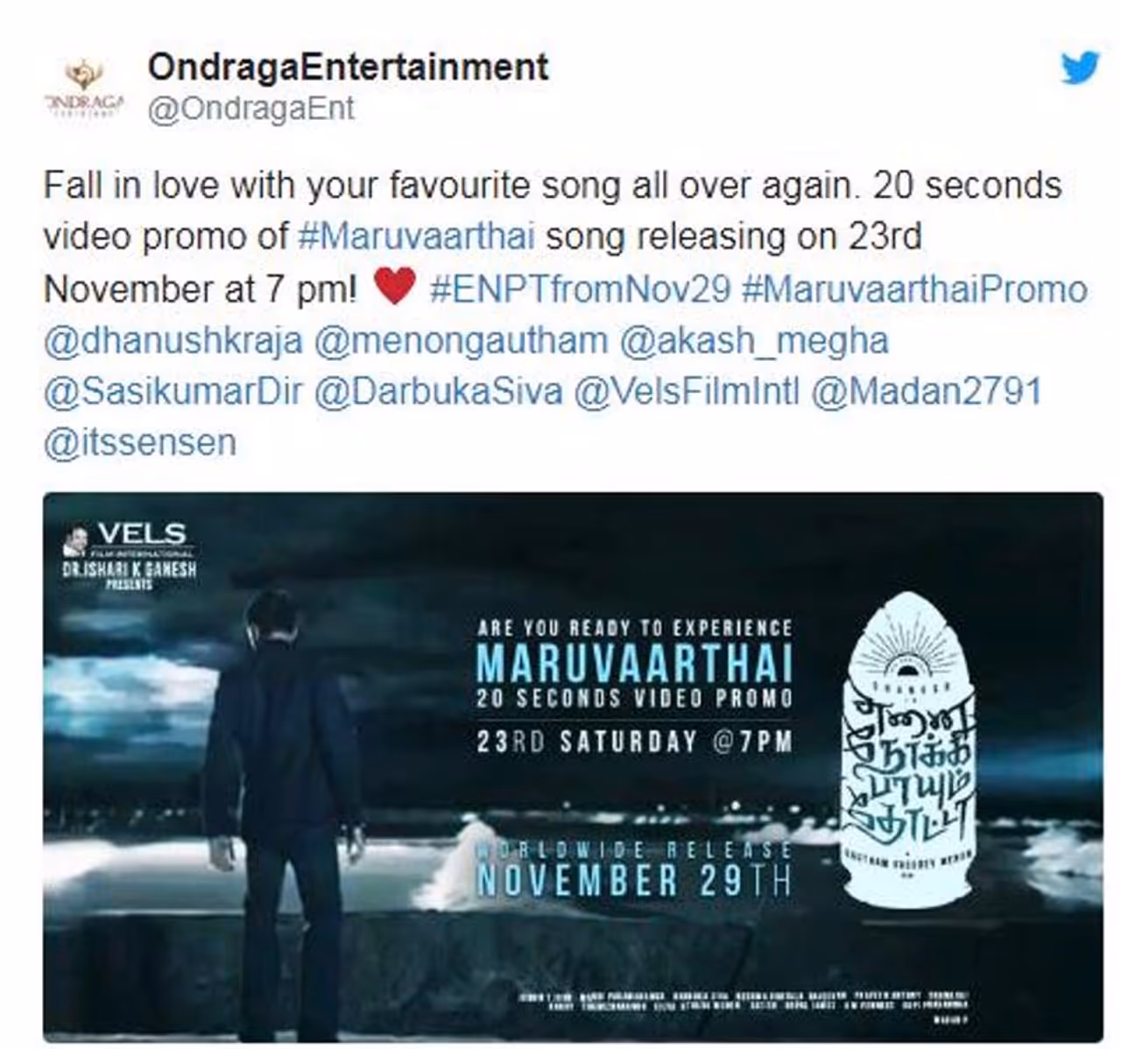Open the Ondraga Entertainment profile avatar

84,88
